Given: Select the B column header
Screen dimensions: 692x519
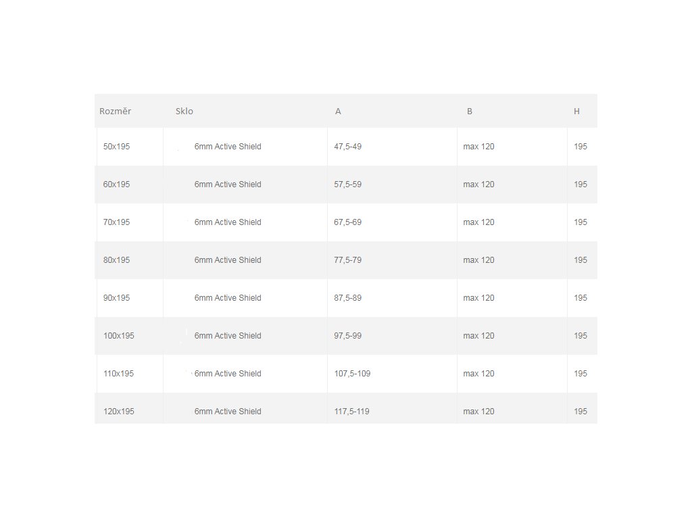Looking at the screenshot, I should pos(470,112).
